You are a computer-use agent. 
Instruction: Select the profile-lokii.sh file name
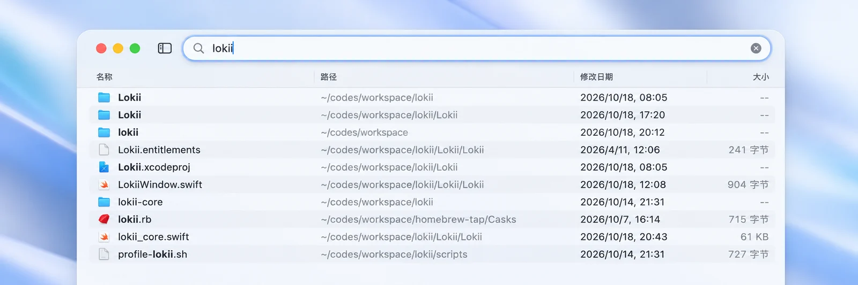[x=152, y=255]
